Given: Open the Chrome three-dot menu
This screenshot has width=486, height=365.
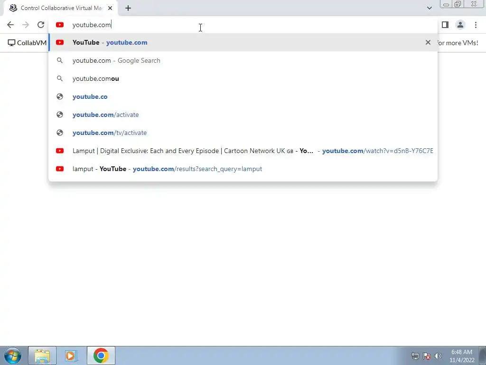Looking at the screenshot, I should [x=476, y=25].
